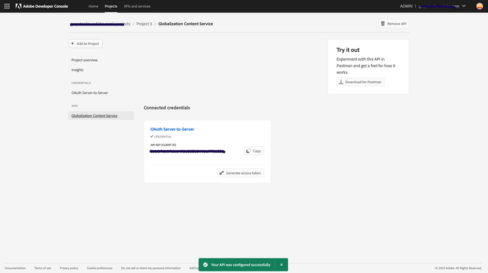Viewport: 488px width, 273px height.
Task: Expand the organization switcher dropdown arrow
Action: [x=464, y=6]
